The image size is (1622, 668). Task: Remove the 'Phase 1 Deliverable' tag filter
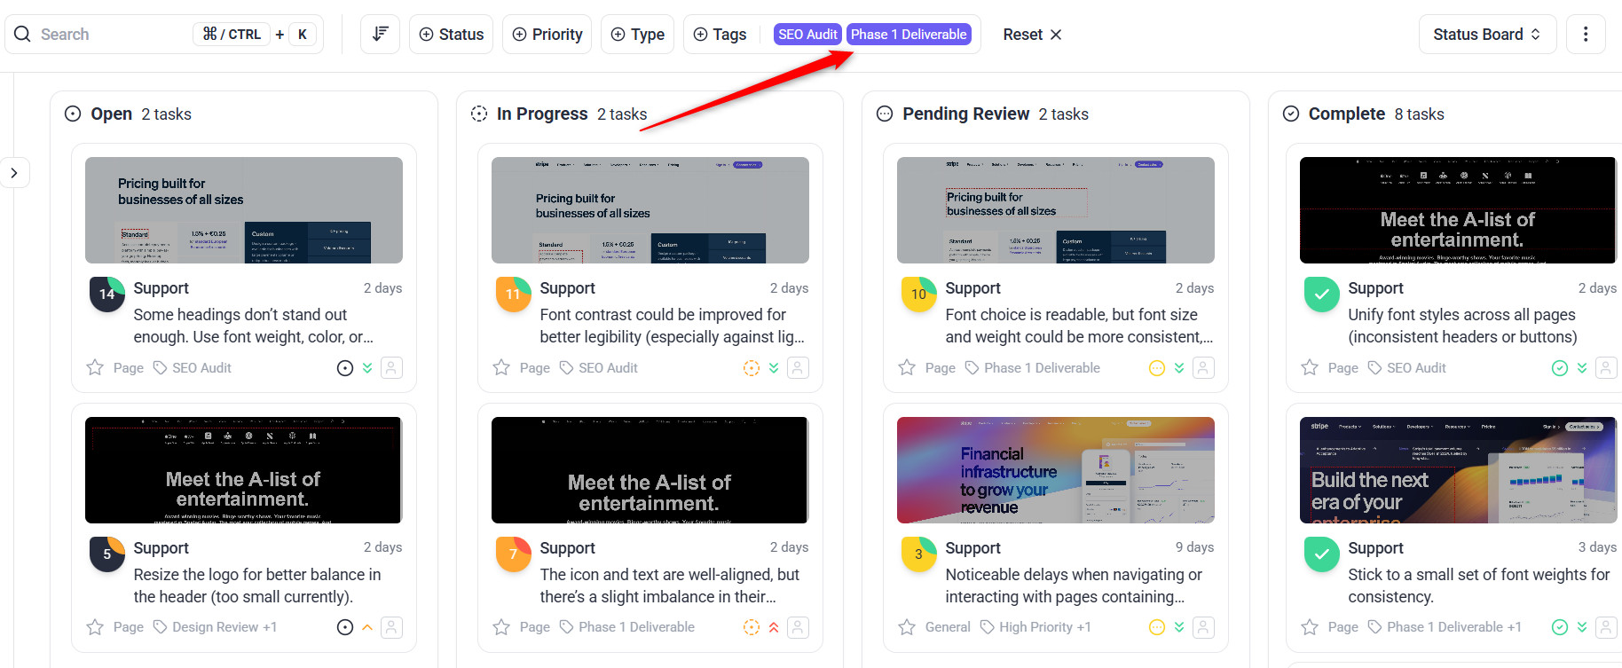click(909, 35)
